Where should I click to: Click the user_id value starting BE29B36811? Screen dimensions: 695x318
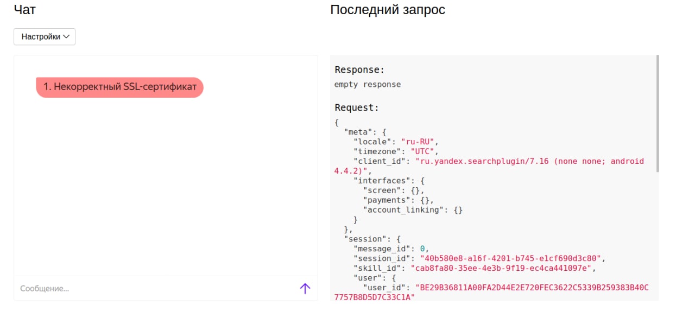coord(491,292)
